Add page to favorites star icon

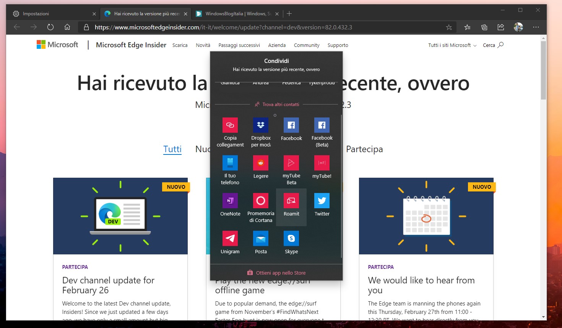pyautogui.click(x=449, y=27)
